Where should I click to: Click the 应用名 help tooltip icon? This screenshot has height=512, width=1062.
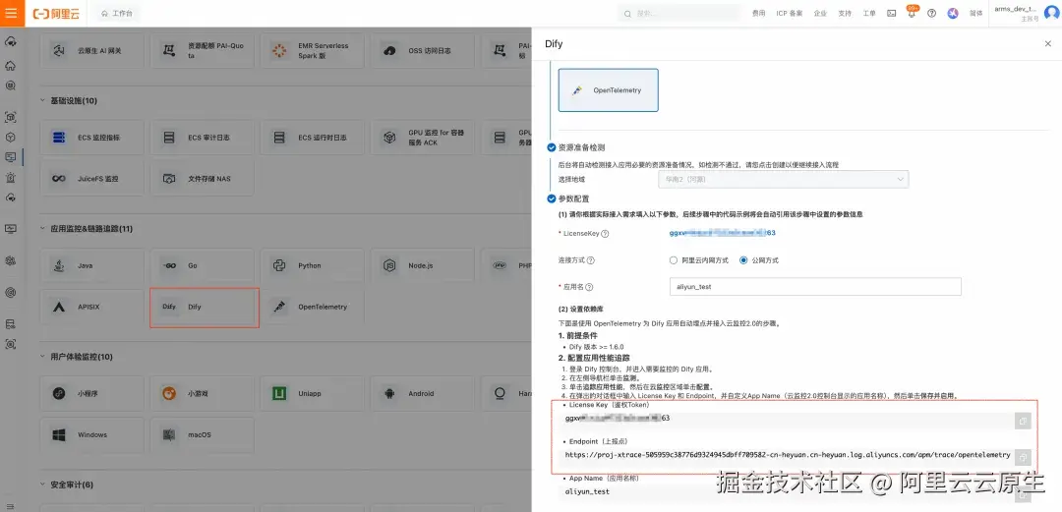[589, 287]
